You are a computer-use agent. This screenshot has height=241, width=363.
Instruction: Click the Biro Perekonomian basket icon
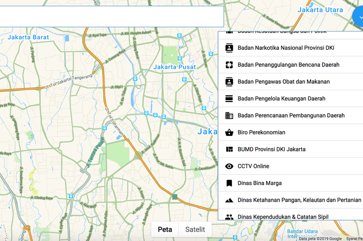[x=229, y=132]
